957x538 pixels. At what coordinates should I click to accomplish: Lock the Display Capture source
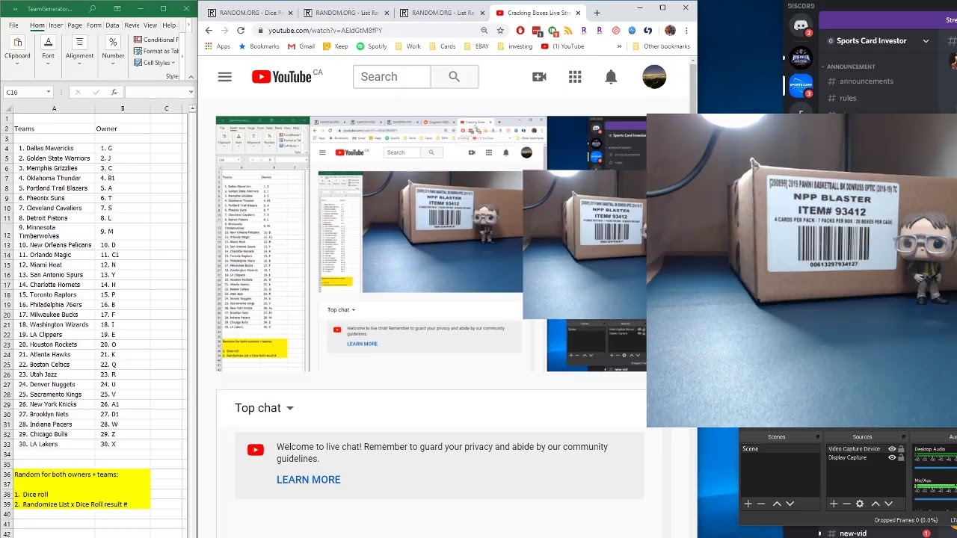pos(901,457)
